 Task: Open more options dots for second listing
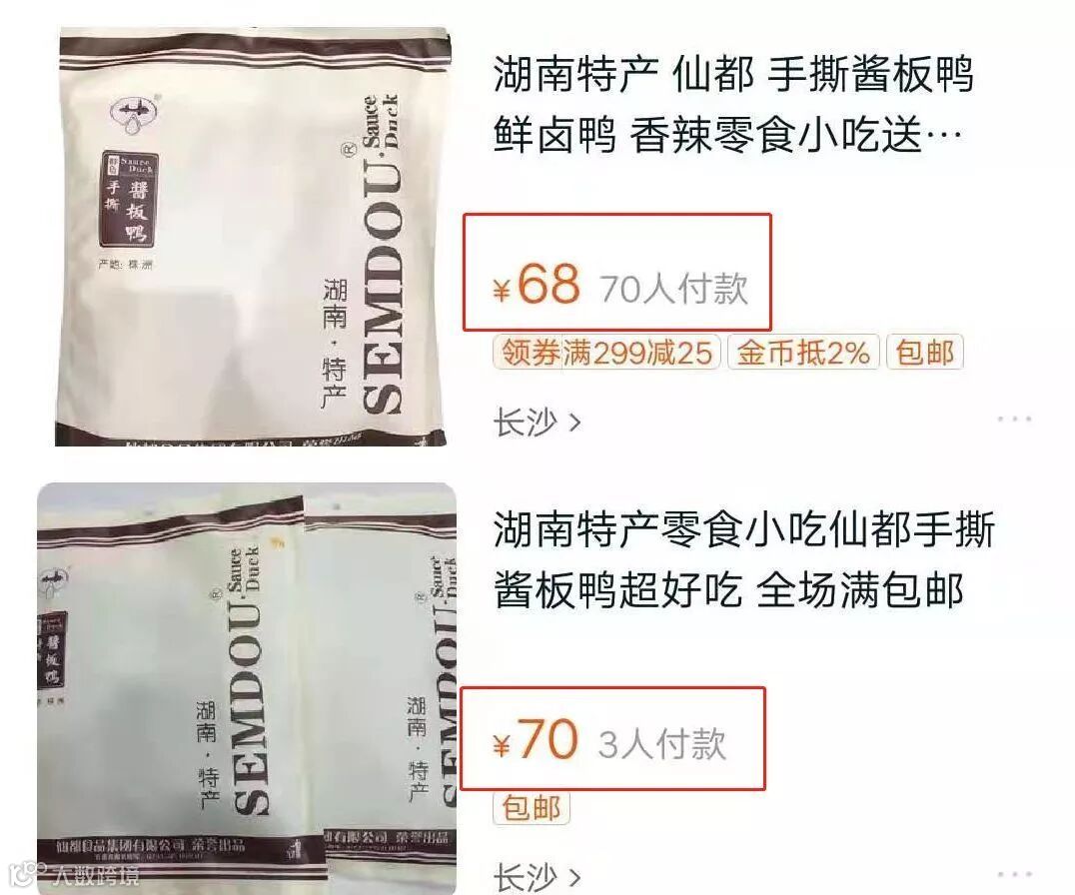tap(1014, 874)
